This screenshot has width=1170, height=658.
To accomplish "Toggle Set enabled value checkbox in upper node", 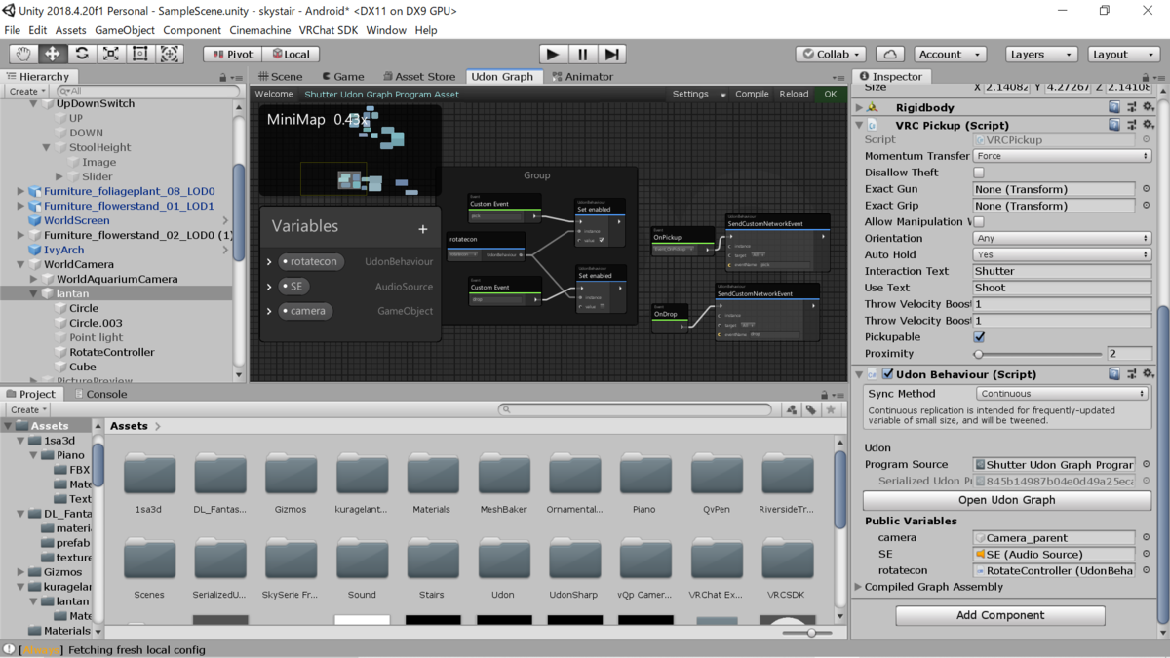I will (x=602, y=240).
